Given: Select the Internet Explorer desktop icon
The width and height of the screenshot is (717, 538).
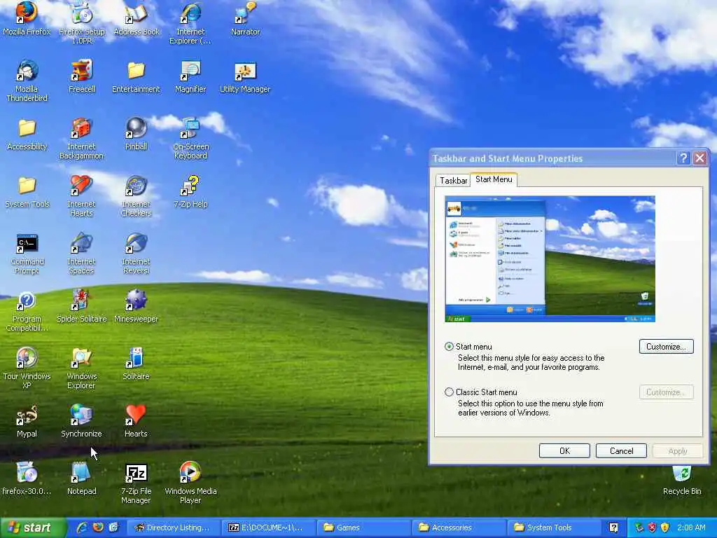Looking at the screenshot, I should (x=190, y=22).
